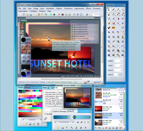Click the Swatches label in Palette
The height and width of the screenshot is (131, 143).
click(32, 120)
